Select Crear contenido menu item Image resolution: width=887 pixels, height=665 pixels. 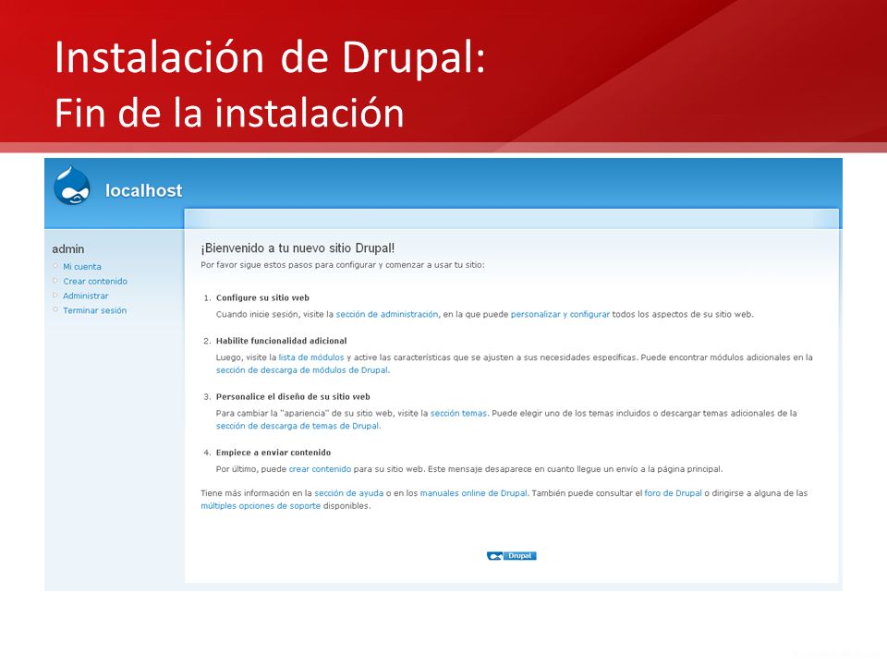click(95, 281)
